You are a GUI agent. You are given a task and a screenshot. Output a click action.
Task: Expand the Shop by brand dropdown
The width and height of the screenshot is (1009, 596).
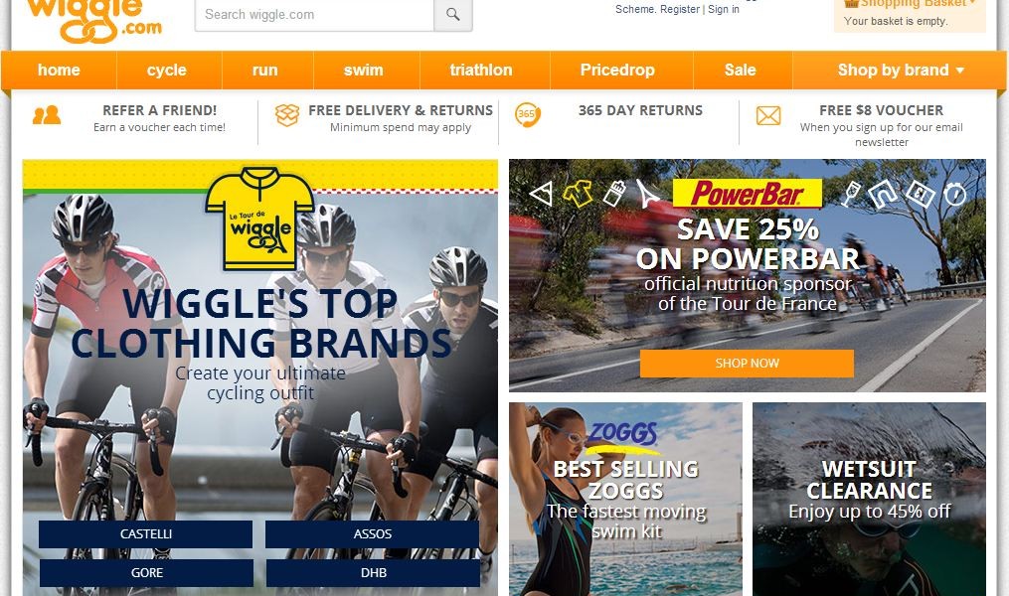pyautogui.click(x=901, y=71)
